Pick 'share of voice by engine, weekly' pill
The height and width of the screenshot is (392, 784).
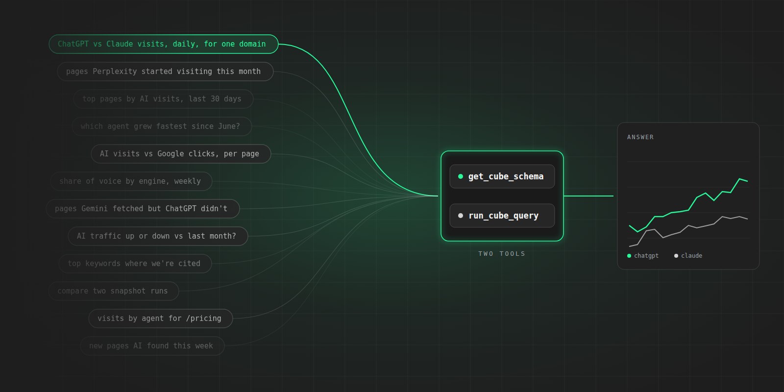131,181
